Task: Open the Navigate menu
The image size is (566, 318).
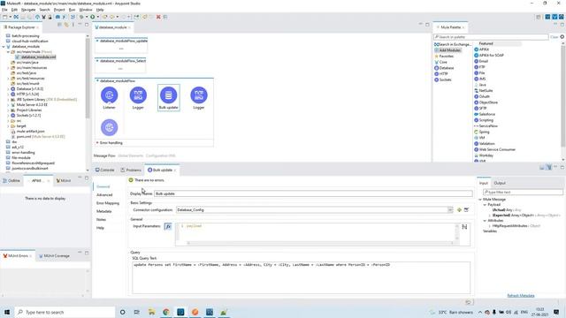Action: (28, 10)
